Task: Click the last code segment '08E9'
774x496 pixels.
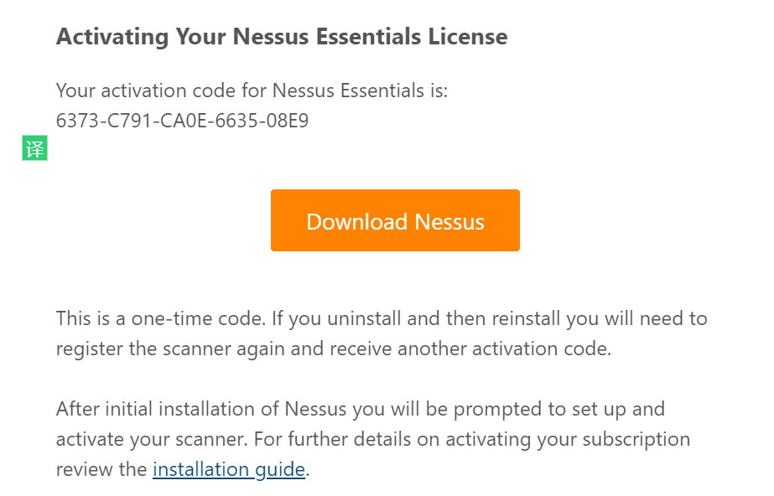Action: tap(287, 121)
